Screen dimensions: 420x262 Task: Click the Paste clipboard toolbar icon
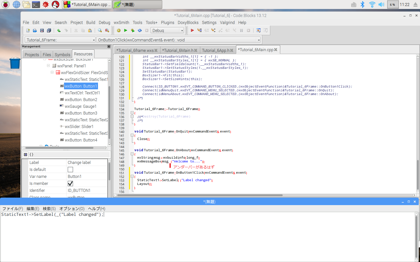pos(90,30)
